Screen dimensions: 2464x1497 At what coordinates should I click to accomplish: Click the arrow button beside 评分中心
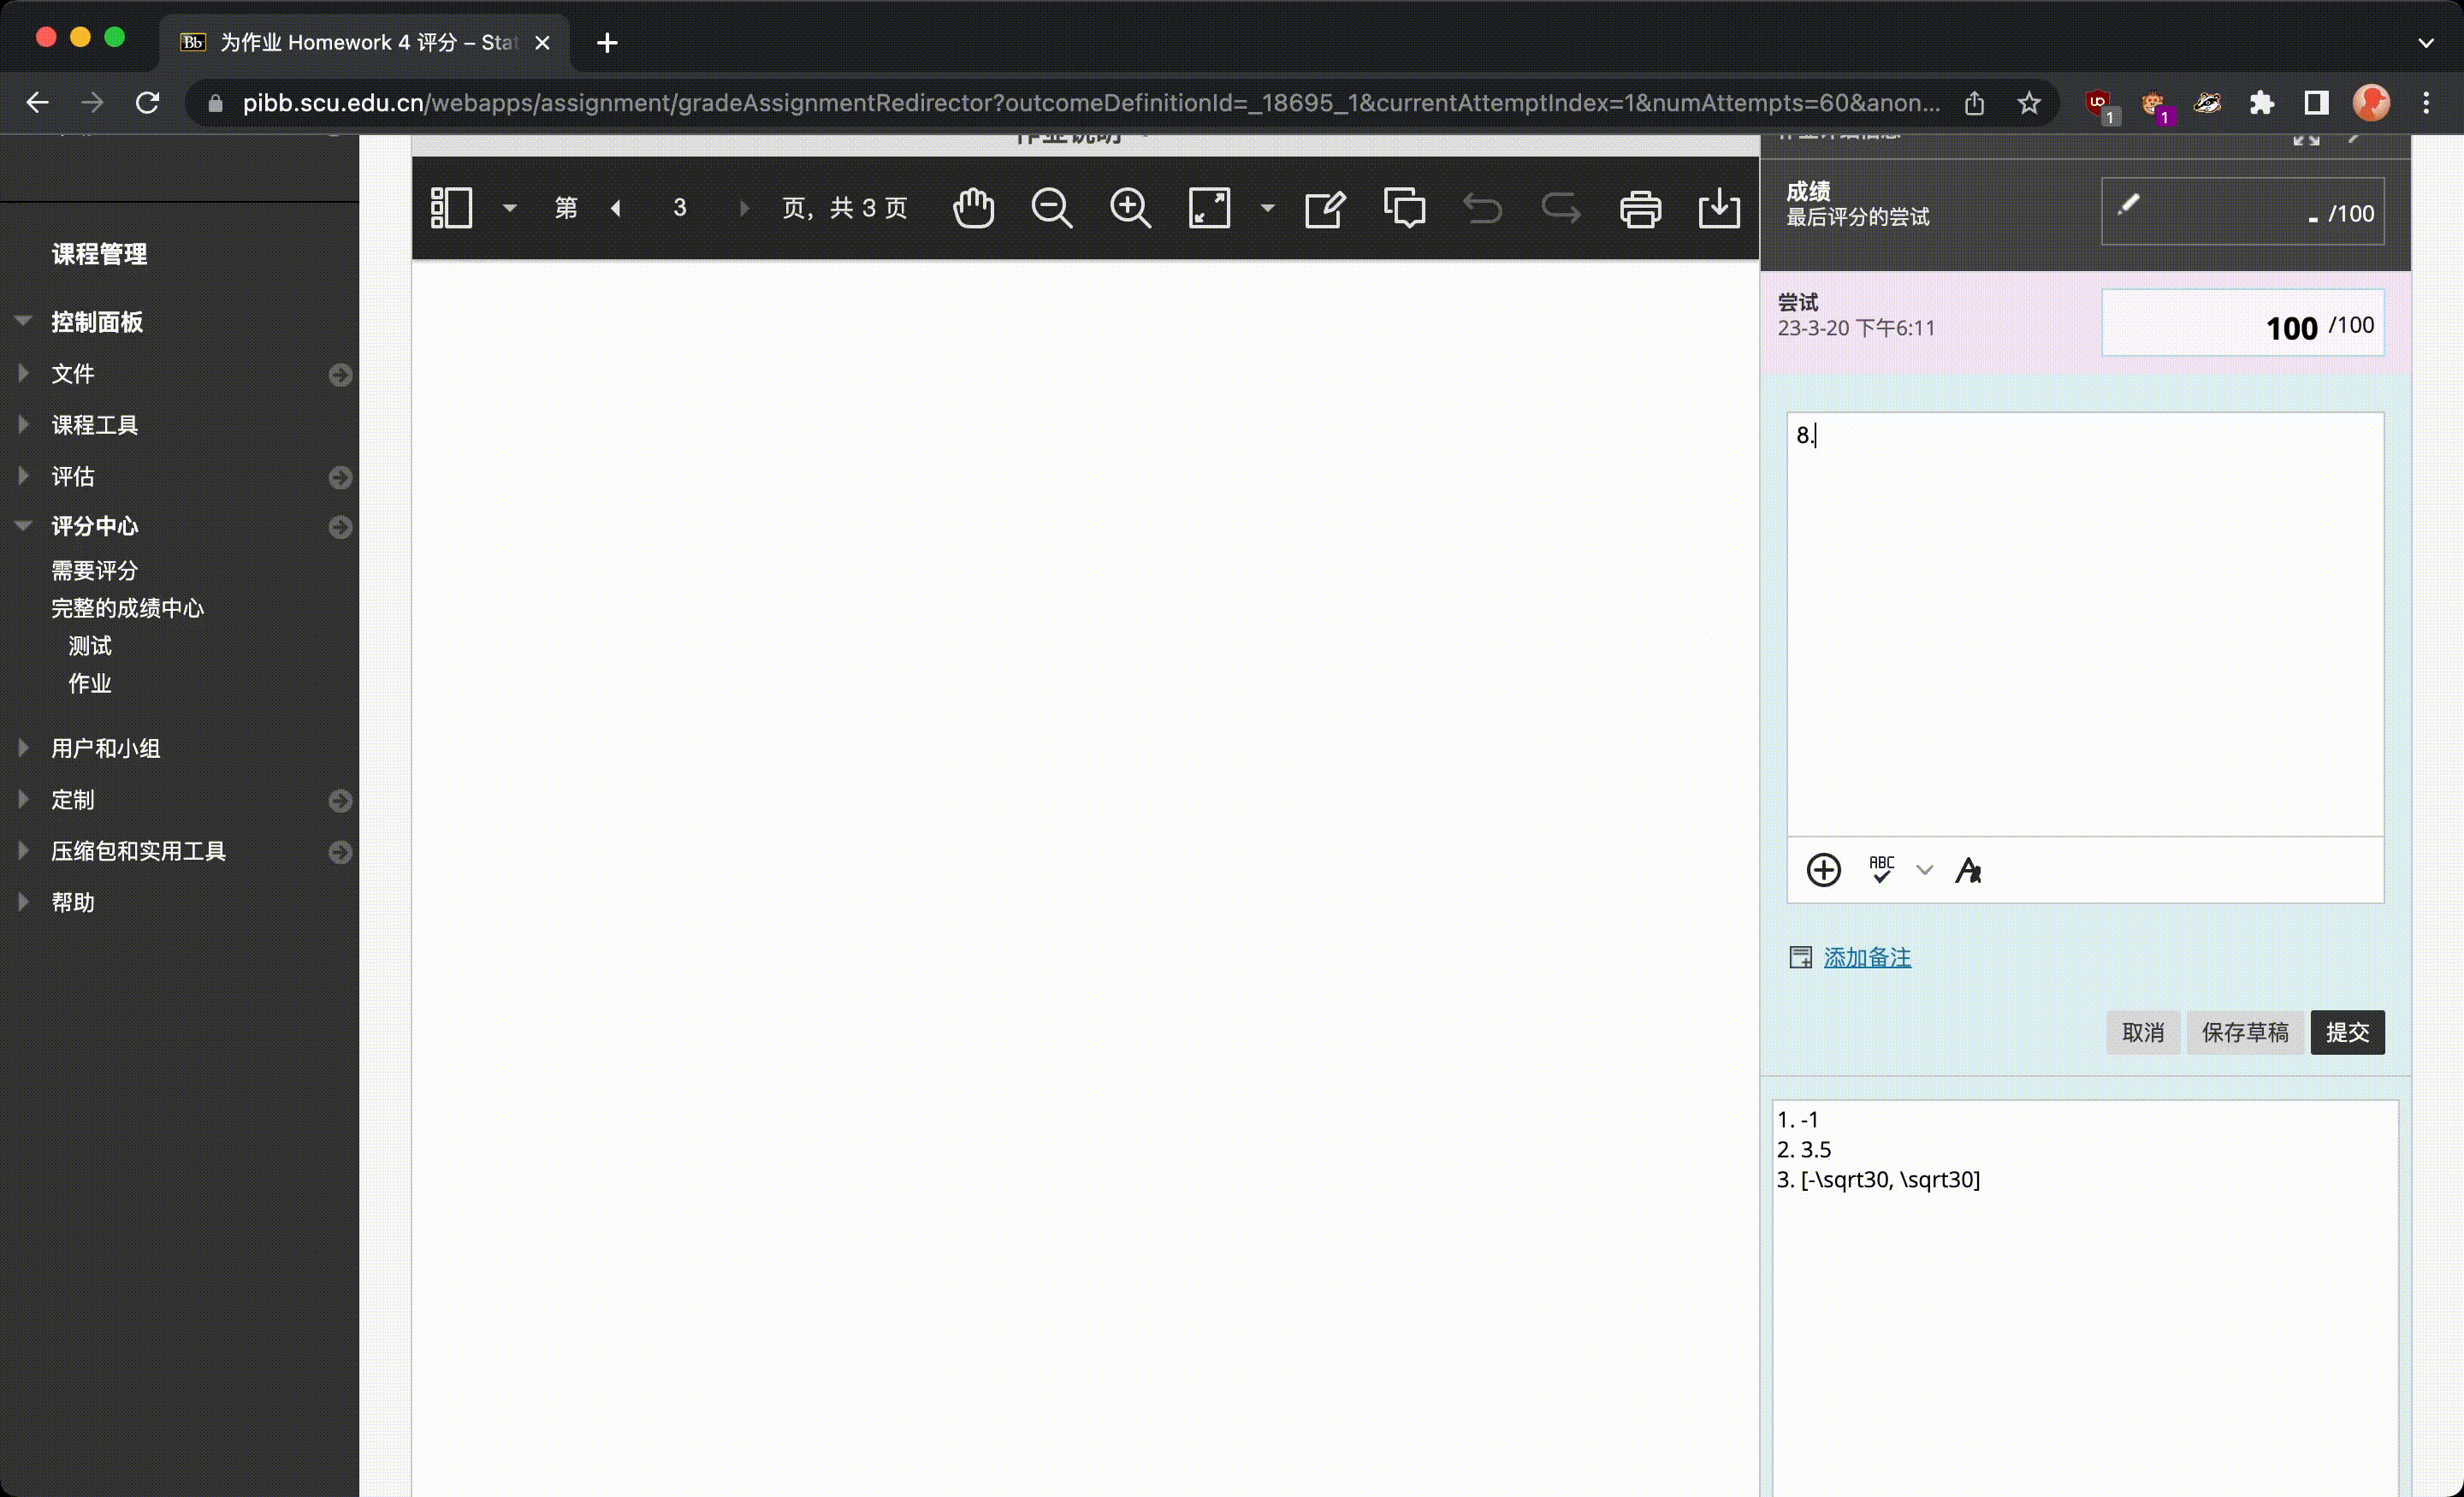pos(340,527)
